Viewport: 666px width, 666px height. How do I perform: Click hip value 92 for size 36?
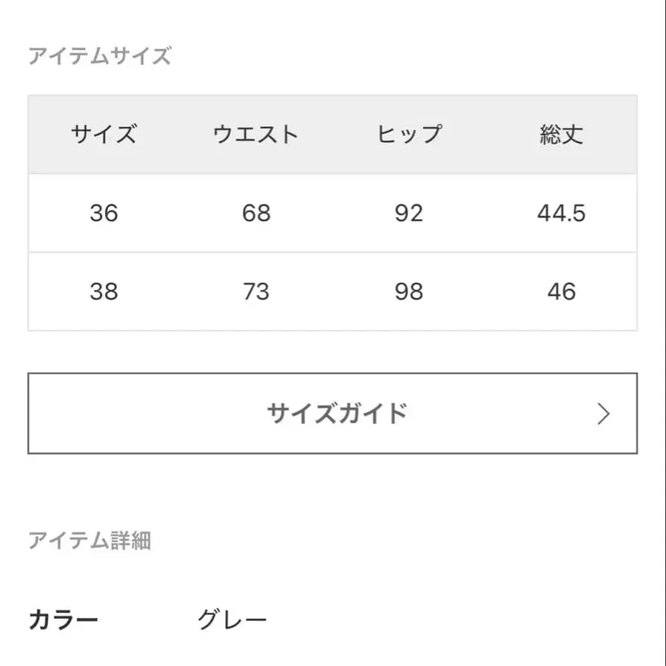click(408, 214)
